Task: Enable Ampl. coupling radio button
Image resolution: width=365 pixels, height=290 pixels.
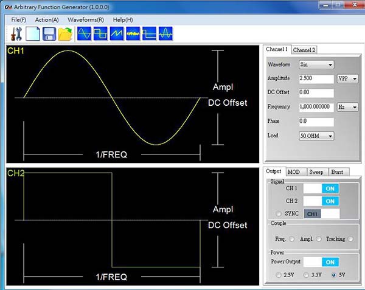Action: point(319,239)
